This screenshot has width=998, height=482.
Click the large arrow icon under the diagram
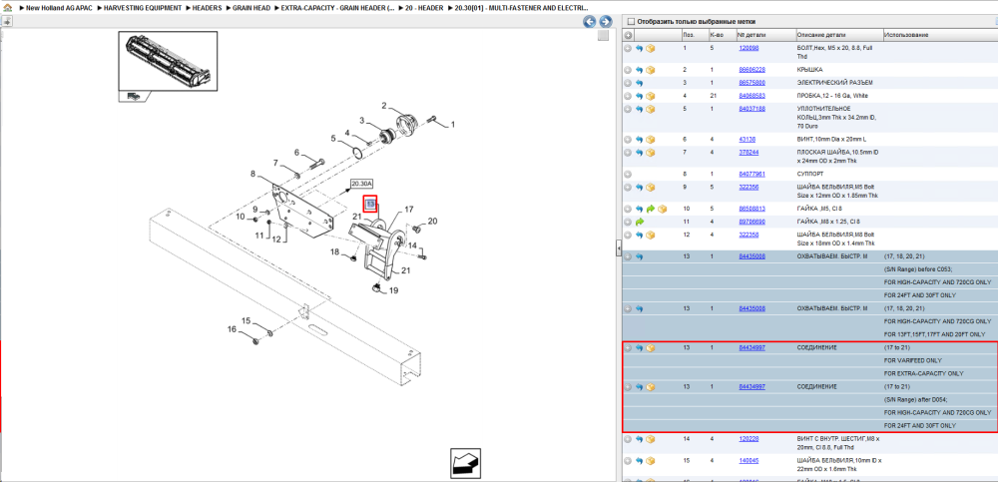pos(465,462)
